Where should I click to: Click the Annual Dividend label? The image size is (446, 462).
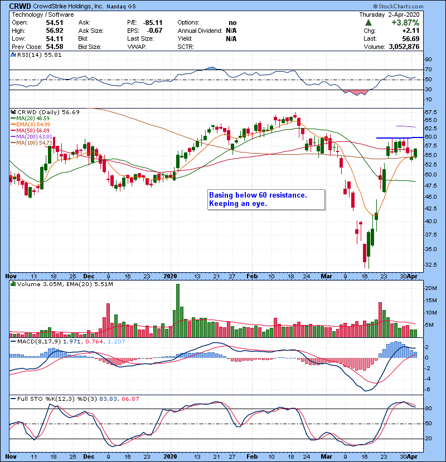200,31
